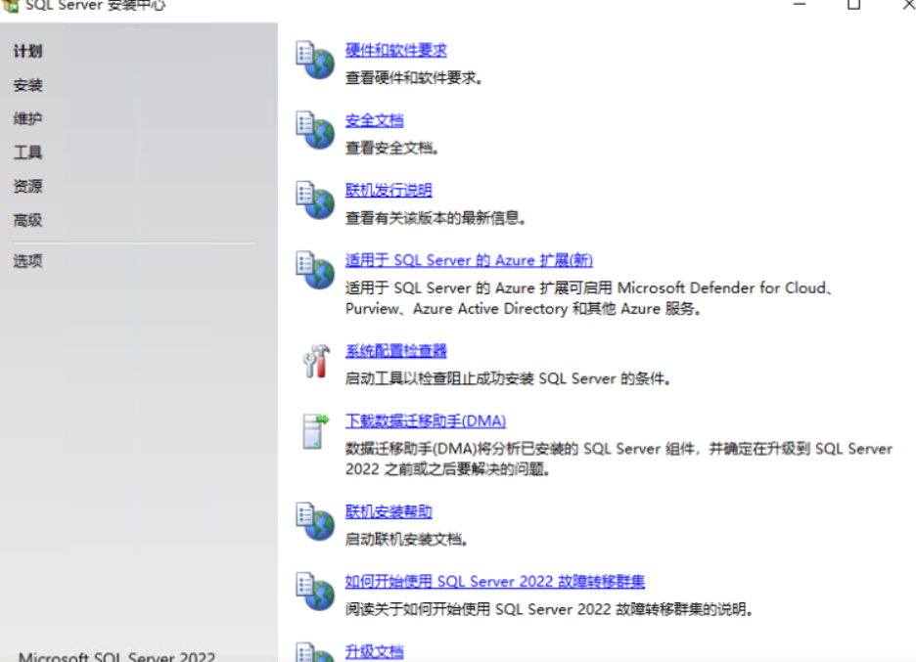Image resolution: width=916 pixels, height=662 pixels.
Task: Click the description text 启动联机安装文档。
Action: click(406, 540)
